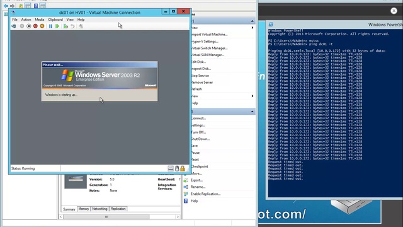Image resolution: width=403 pixels, height=227 pixels.
Task: Click the mouse status icon in VM window
Action: tap(177, 168)
